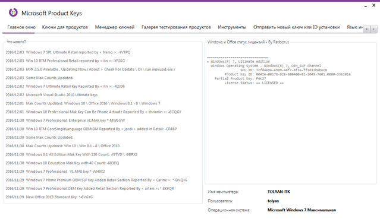Click the Partial Product Key: P4K27 line
Image resolution: width=380 pixels, height=222 pixels.
(x=240, y=78)
